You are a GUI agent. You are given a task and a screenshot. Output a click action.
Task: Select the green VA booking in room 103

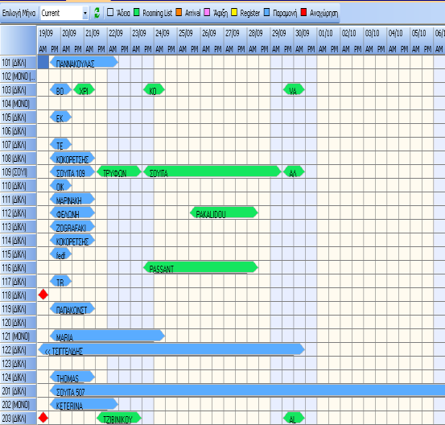coord(294,90)
